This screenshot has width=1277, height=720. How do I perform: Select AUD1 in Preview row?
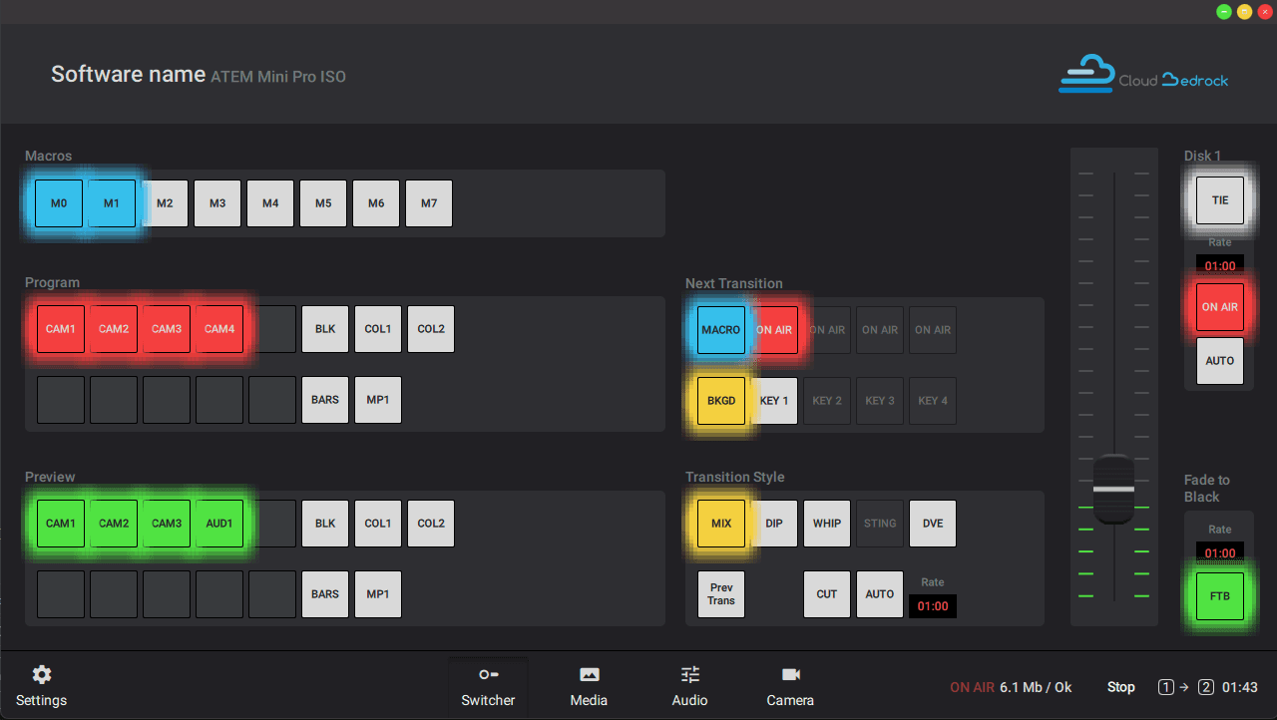(219, 524)
